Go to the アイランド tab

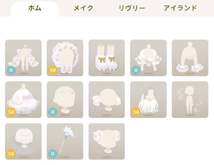pos(180,8)
